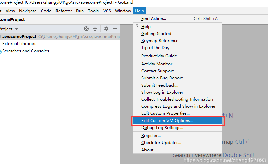Viewport: 268px width, 164px height.
Task: Click the External Libraries icon
Action: coord(1,44)
